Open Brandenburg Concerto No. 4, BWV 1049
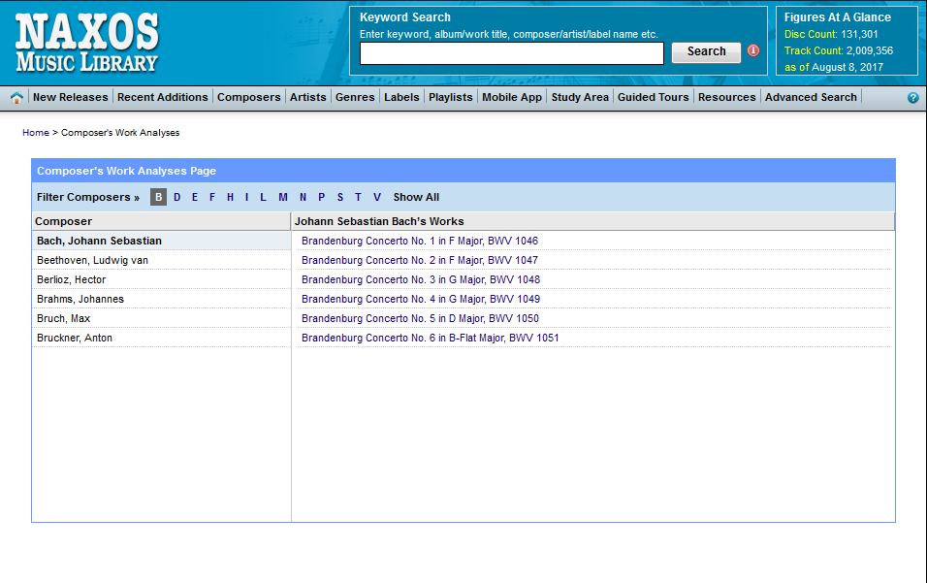This screenshot has height=583, width=927. [x=421, y=299]
